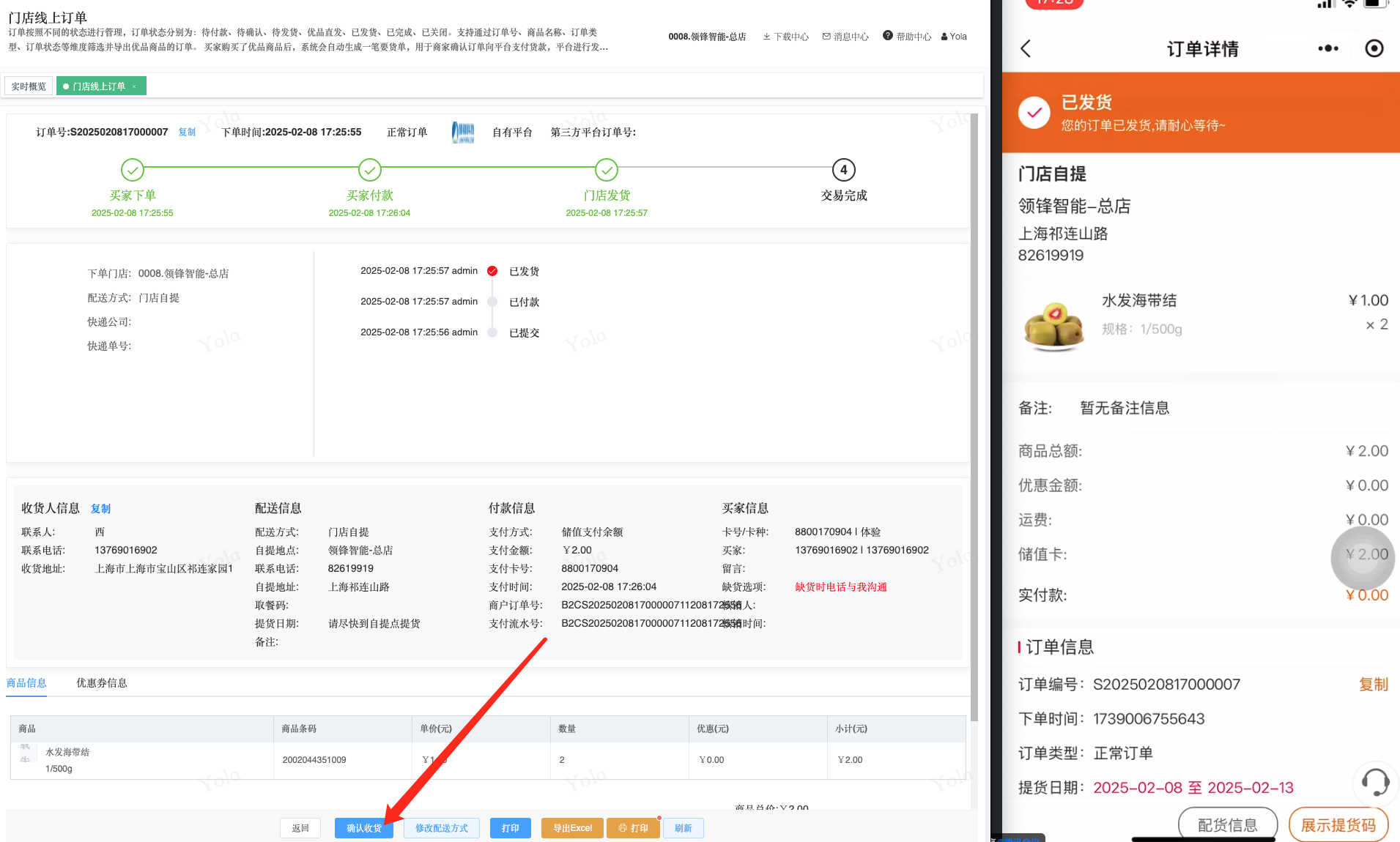The height and width of the screenshot is (842, 1400).
Task: Click the 收货地址 value 上海市上海市宝山区祁连家园1
Action: [x=164, y=569]
